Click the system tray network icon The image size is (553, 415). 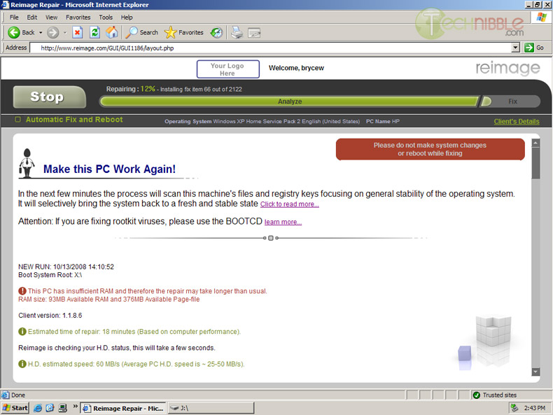tap(514, 408)
